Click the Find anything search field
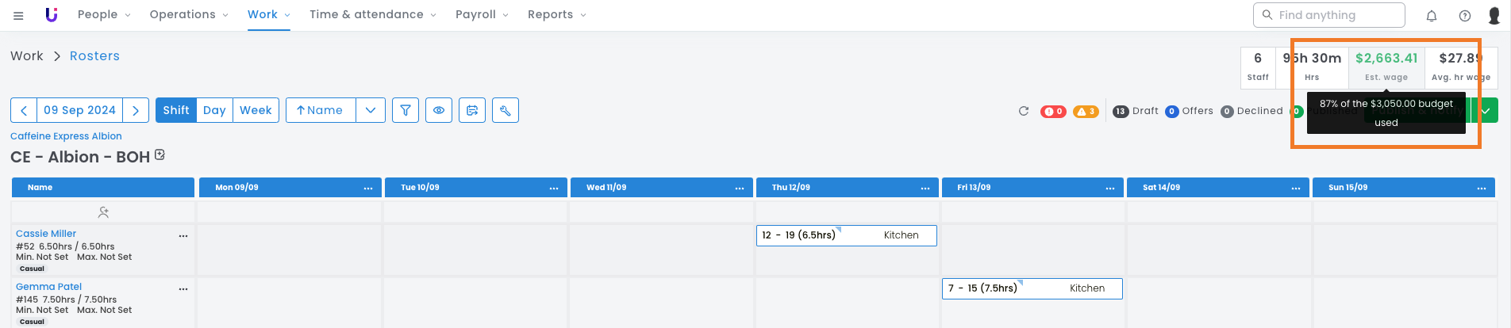 click(1328, 15)
